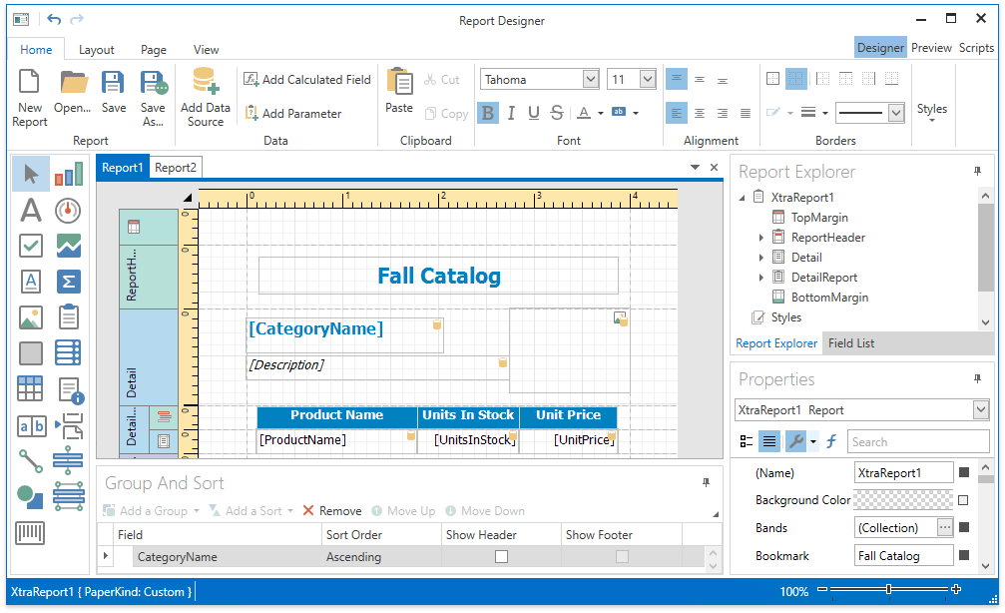Expand the Detail tree node
The image size is (1005, 613).
click(760, 258)
